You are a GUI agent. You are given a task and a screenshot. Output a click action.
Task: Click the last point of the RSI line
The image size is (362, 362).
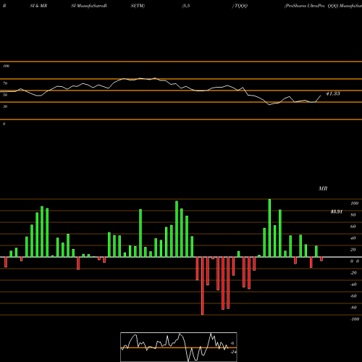tap(321, 96)
